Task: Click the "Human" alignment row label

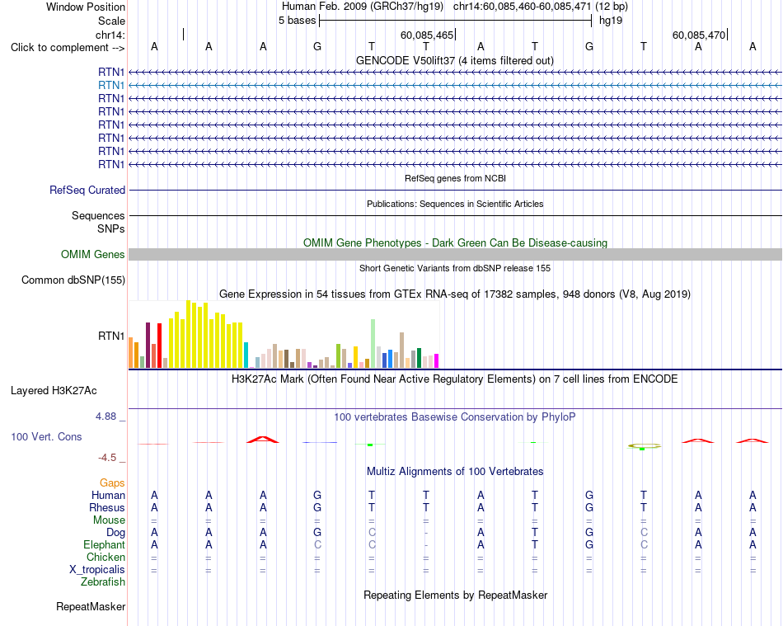Action: click(108, 495)
